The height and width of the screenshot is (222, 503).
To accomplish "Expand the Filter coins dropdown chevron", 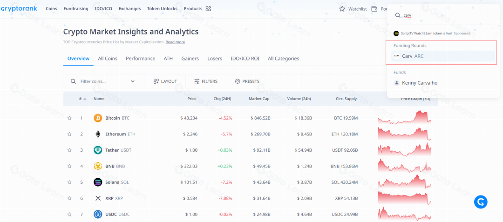I will click(x=133, y=81).
